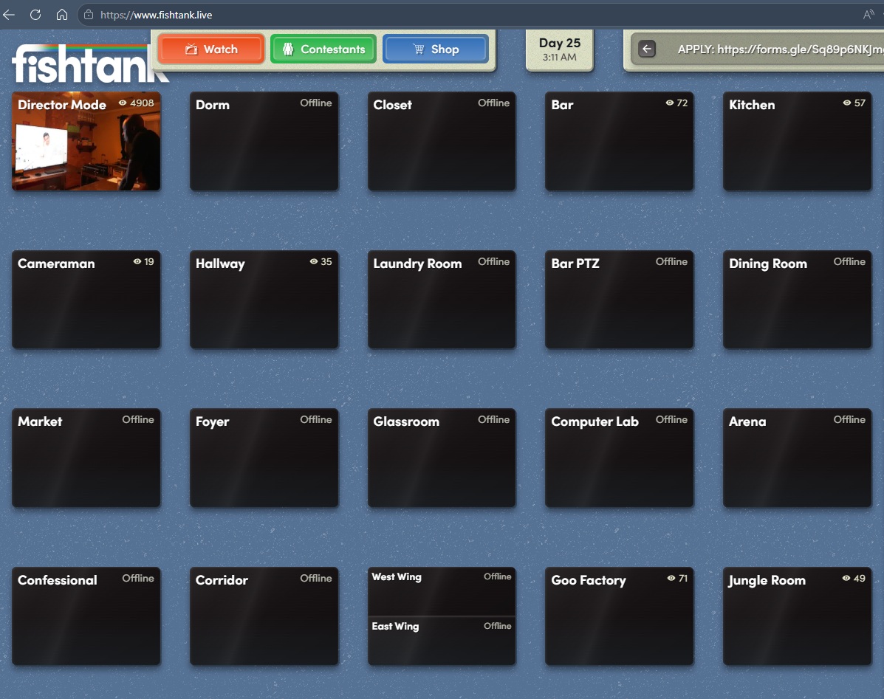The image size is (884, 699).
Task: Select the Dining Room camera card
Action: [797, 300]
